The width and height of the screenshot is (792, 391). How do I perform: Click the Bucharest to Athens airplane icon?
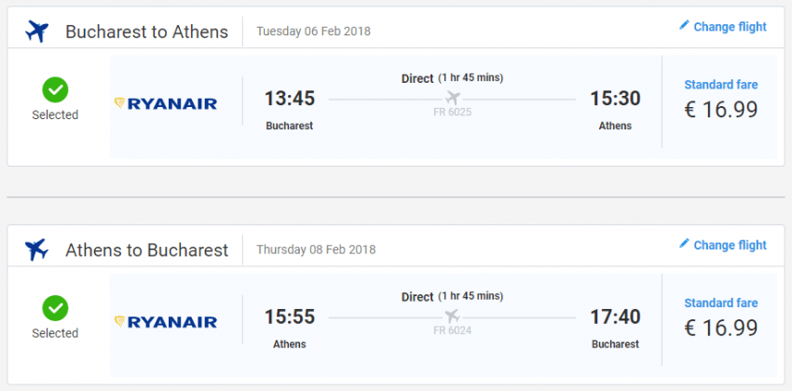click(37, 31)
